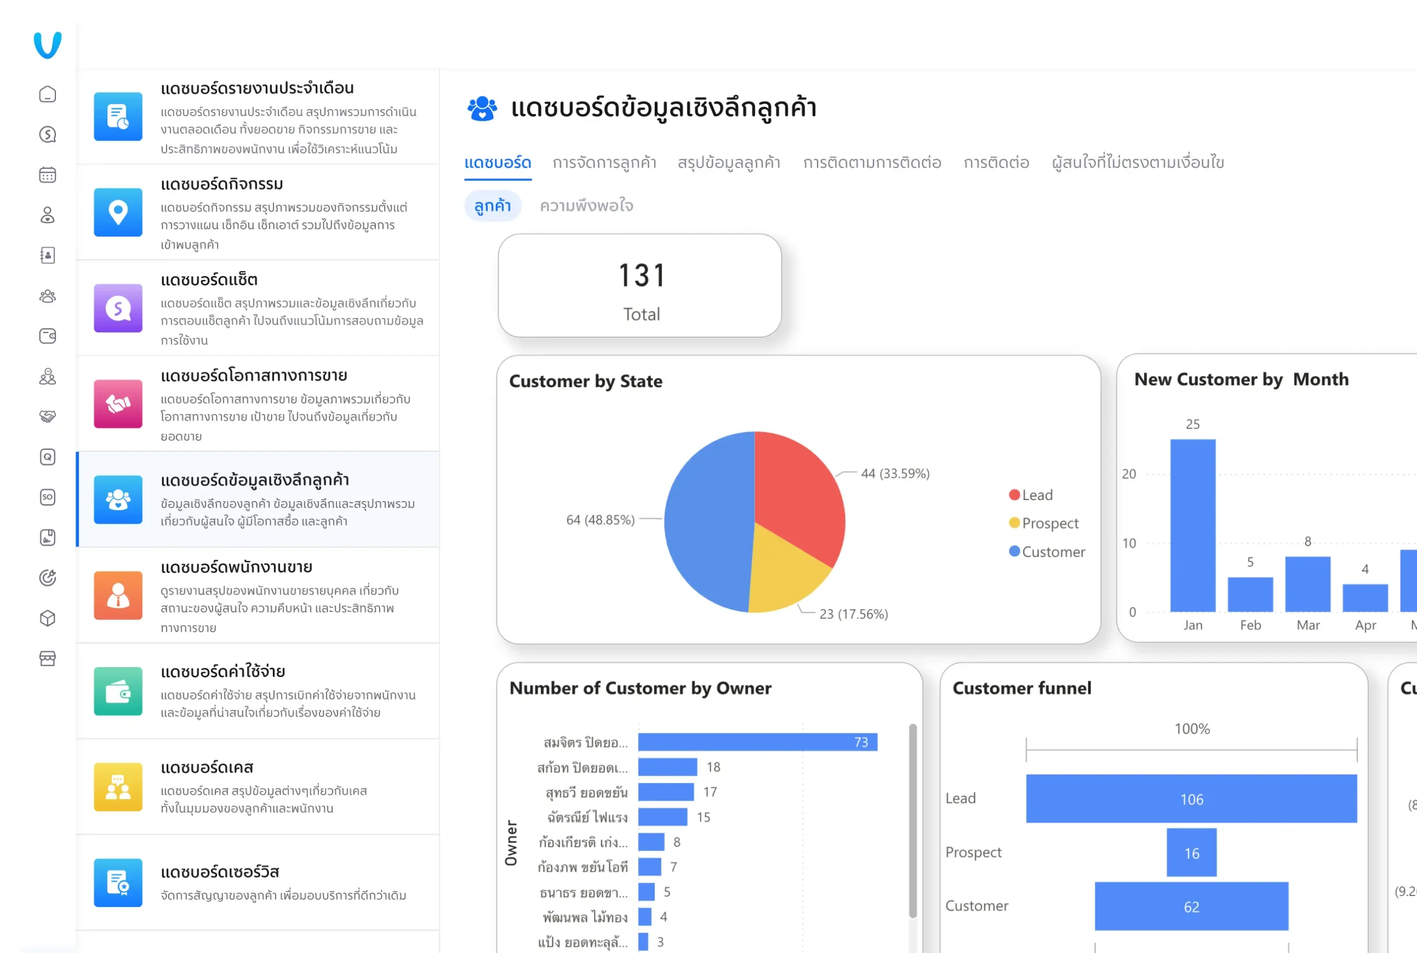Viewport: 1417px width, 953px height.
Task: Open the signed document icon in the sidebar
Action: 48,538
